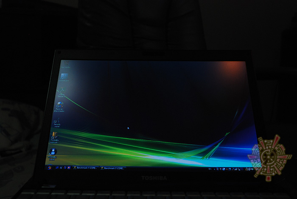297x199 pixels.
Task: Open the Recycle Bin desktop icon
Action: click(66, 64)
